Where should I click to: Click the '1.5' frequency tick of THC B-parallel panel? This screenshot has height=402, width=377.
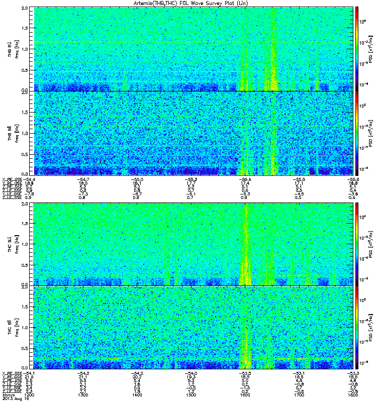[25, 307]
